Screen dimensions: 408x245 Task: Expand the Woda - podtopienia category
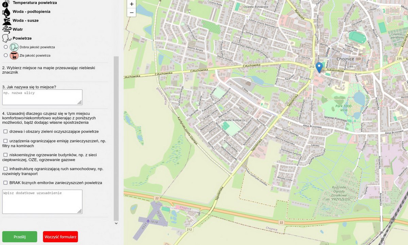pos(31,12)
